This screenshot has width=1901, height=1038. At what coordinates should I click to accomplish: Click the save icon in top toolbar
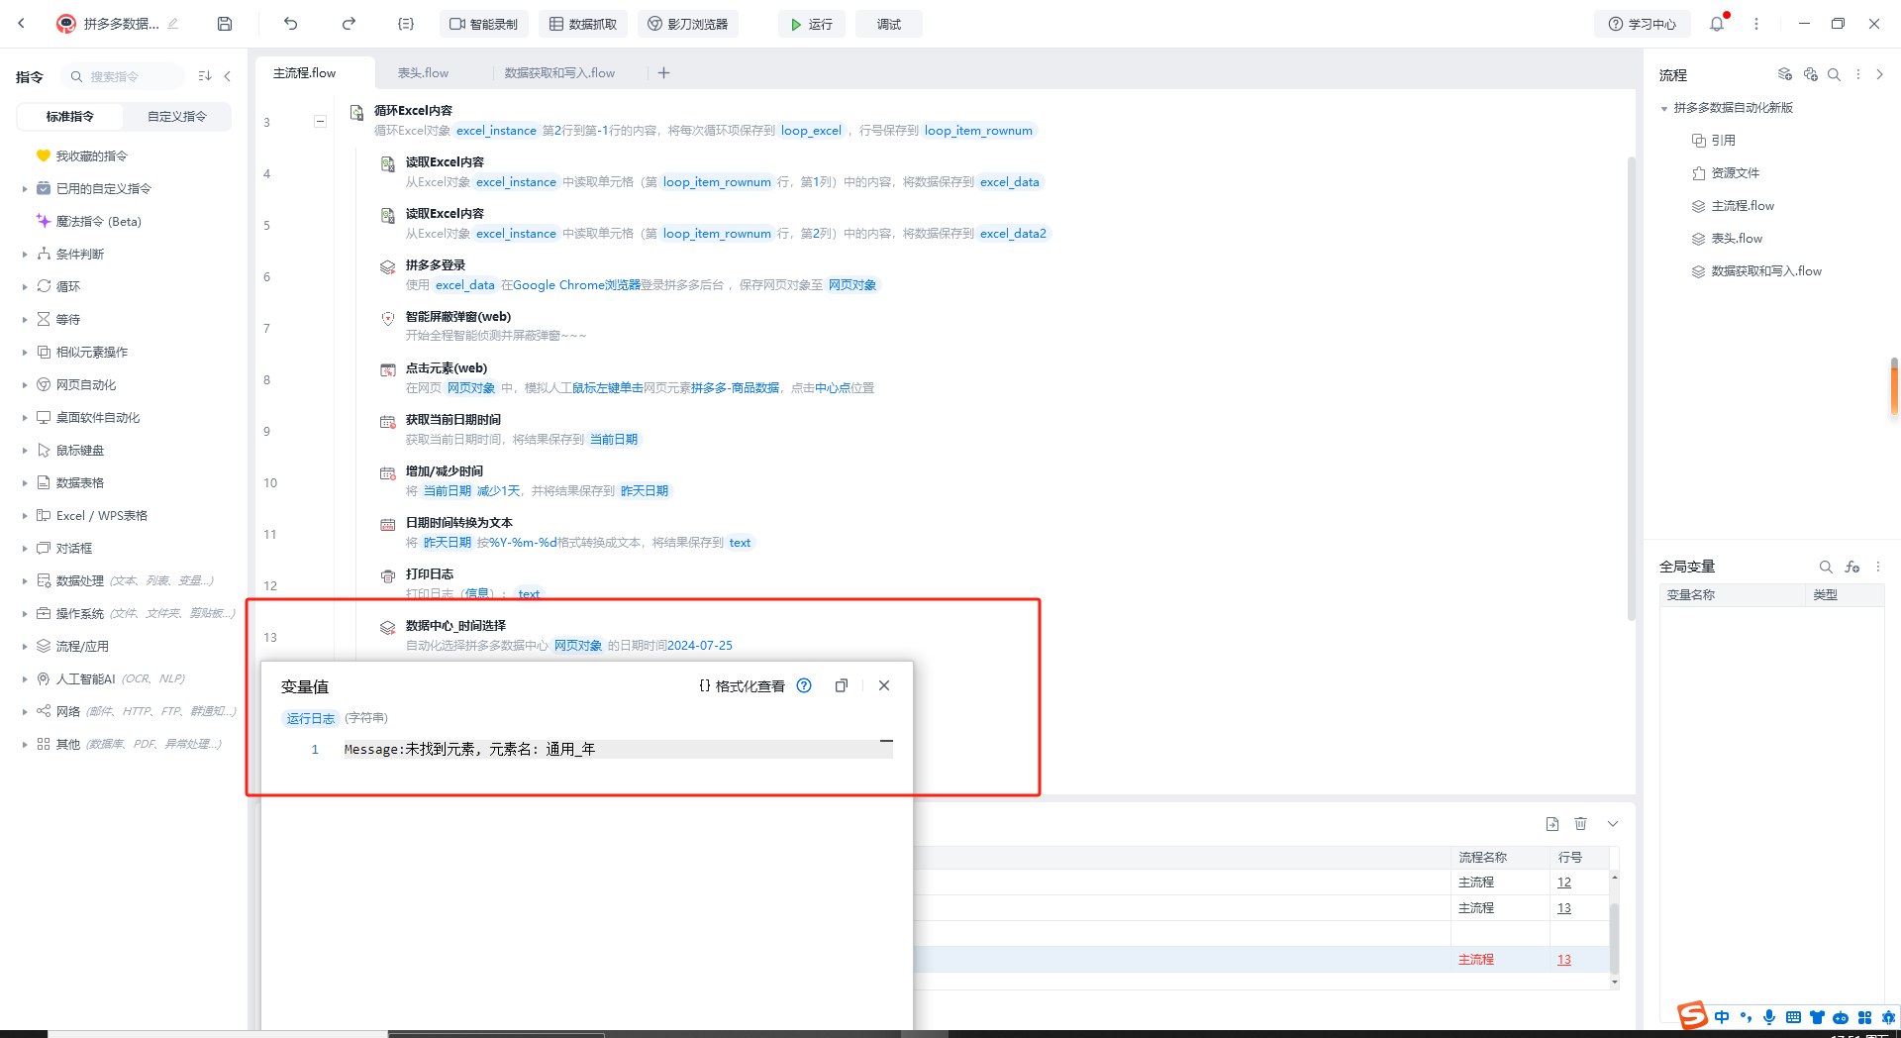[x=225, y=24]
